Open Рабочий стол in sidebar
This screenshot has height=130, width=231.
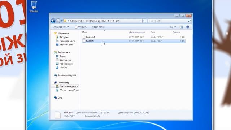point(66,45)
